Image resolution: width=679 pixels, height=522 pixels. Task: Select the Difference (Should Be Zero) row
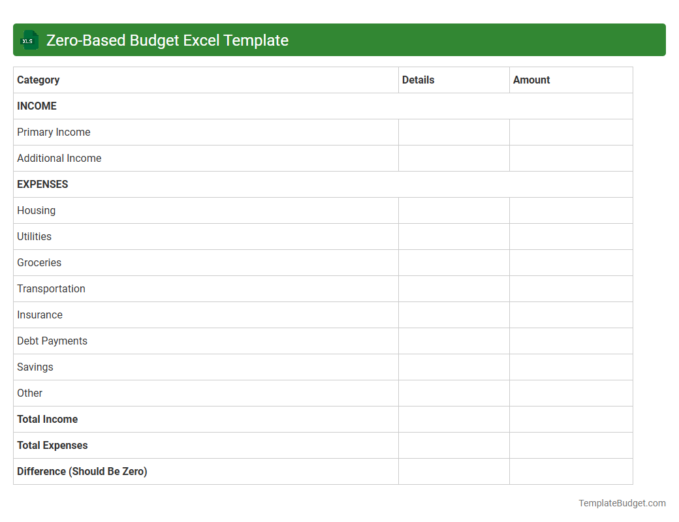(82, 471)
